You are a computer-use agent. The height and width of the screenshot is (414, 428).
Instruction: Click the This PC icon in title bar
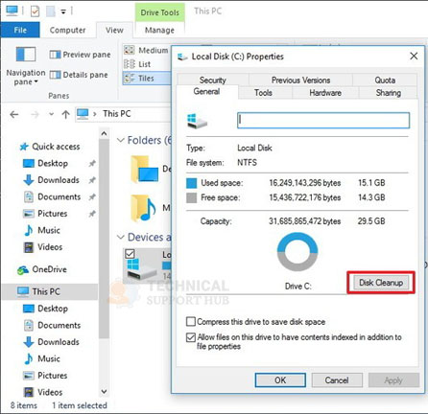click(12, 11)
